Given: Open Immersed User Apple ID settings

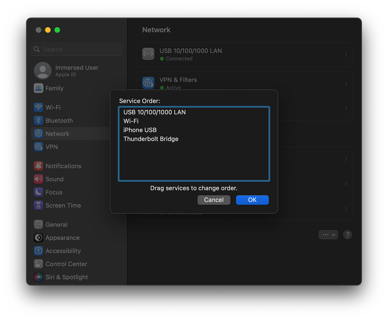Looking at the screenshot, I should pyautogui.click(x=77, y=71).
